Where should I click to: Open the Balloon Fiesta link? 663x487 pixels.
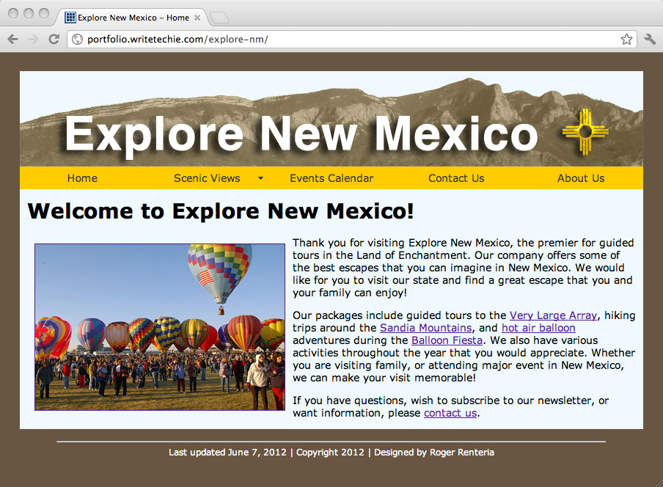coord(447,340)
